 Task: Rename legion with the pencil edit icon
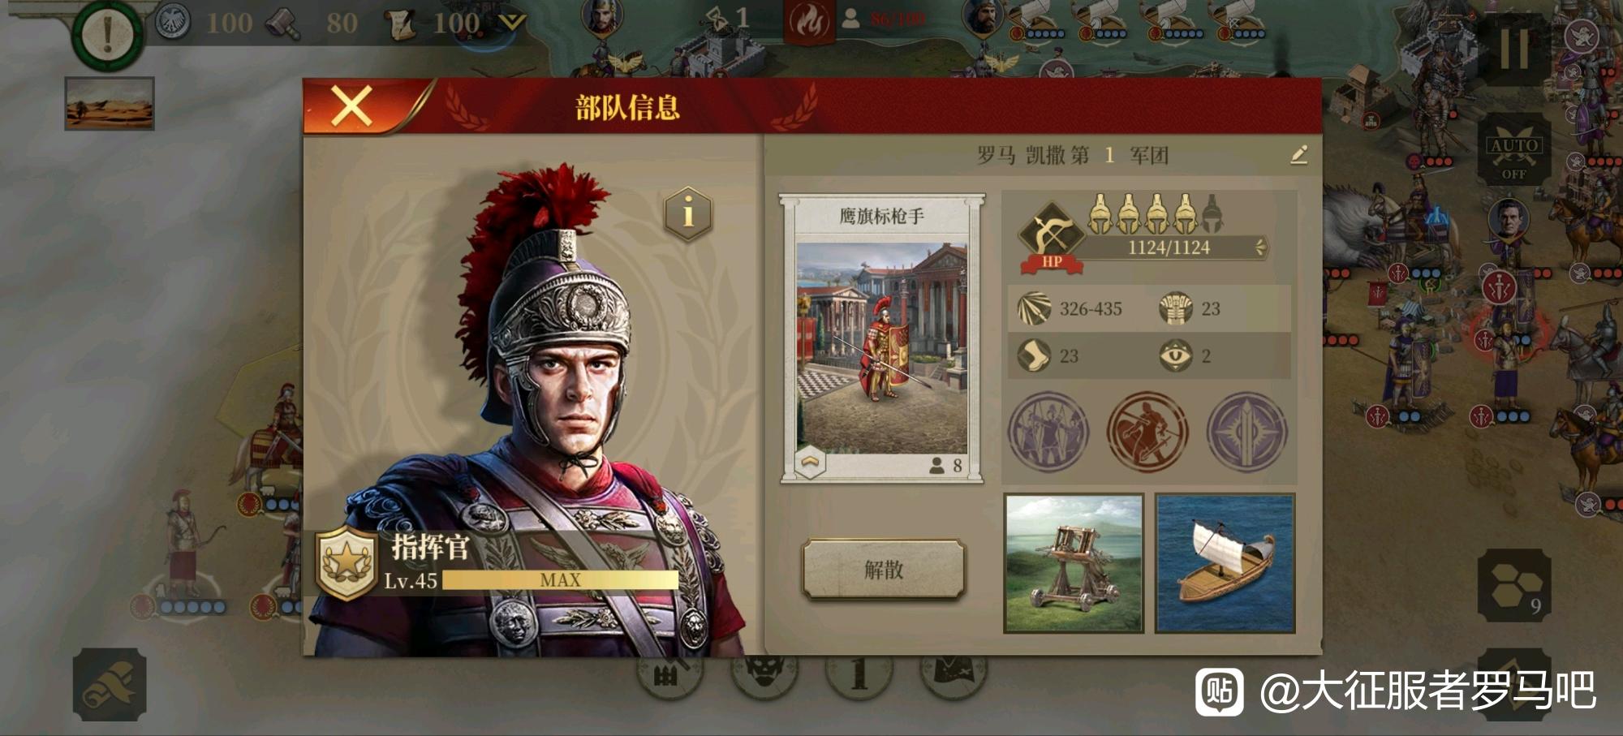tap(1298, 154)
